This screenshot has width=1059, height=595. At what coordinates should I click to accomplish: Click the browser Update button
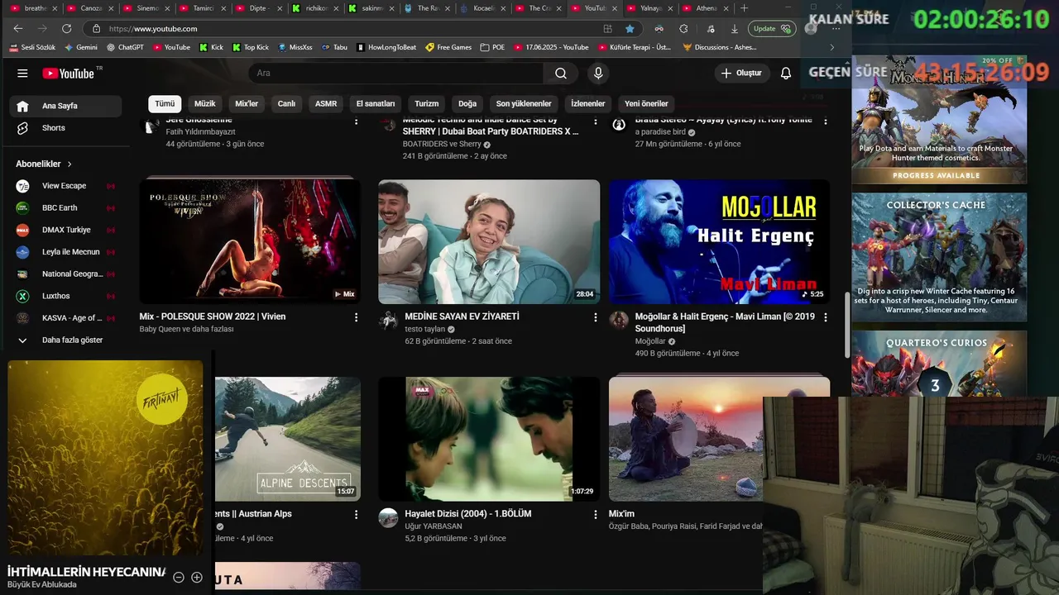tap(771, 28)
